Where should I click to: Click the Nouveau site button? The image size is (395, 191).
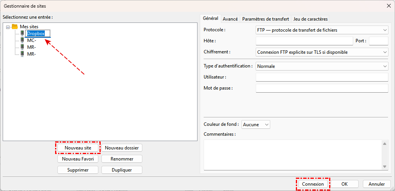[x=78, y=148]
